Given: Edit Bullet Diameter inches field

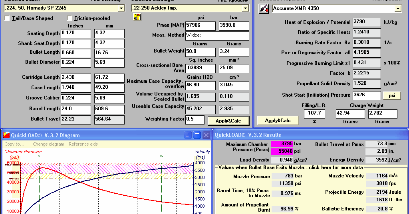Looking at the screenshot, I should [x=75, y=63].
